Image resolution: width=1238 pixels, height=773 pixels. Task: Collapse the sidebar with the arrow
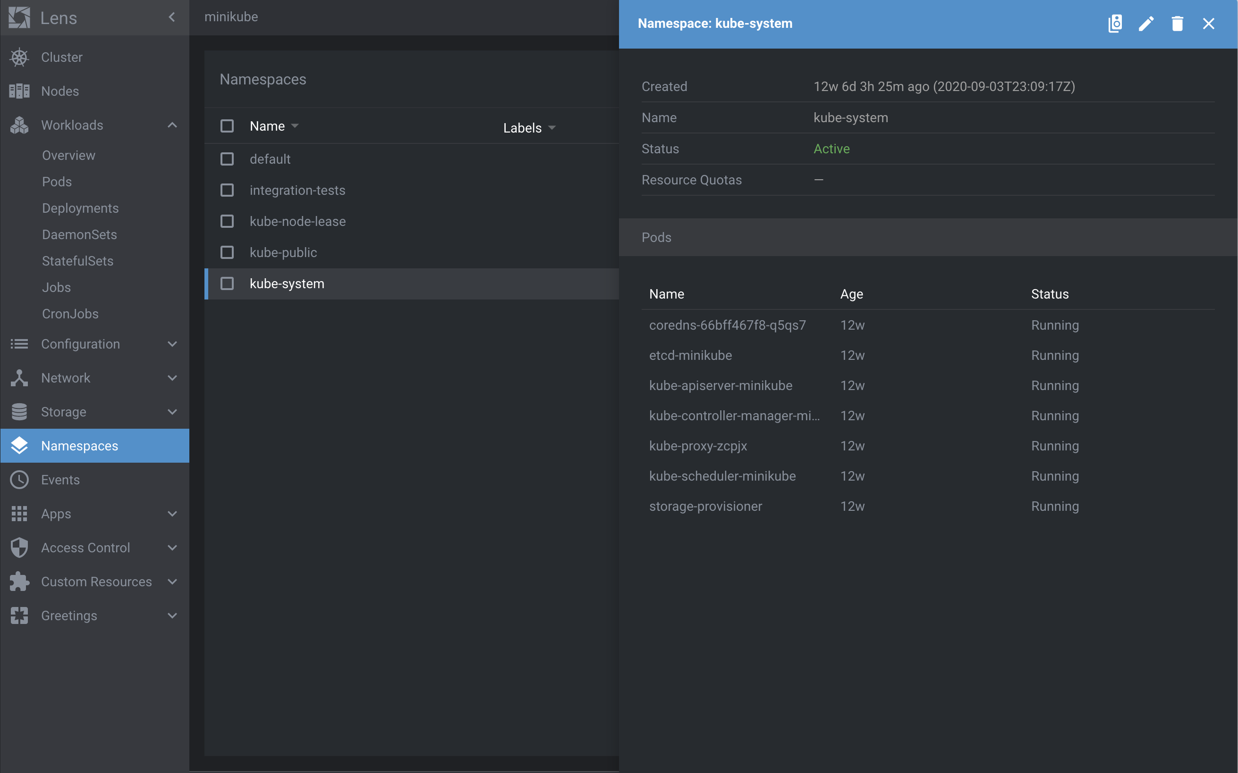[x=172, y=17]
